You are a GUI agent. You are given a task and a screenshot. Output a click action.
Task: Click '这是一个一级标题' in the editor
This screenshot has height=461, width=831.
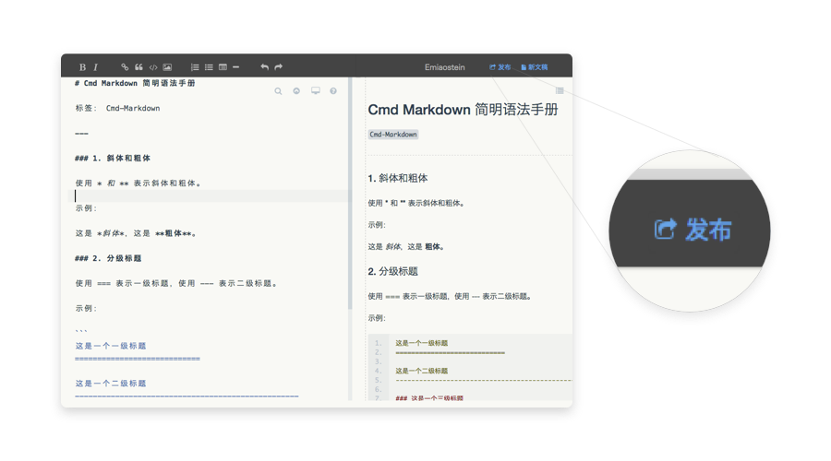coord(110,346)
